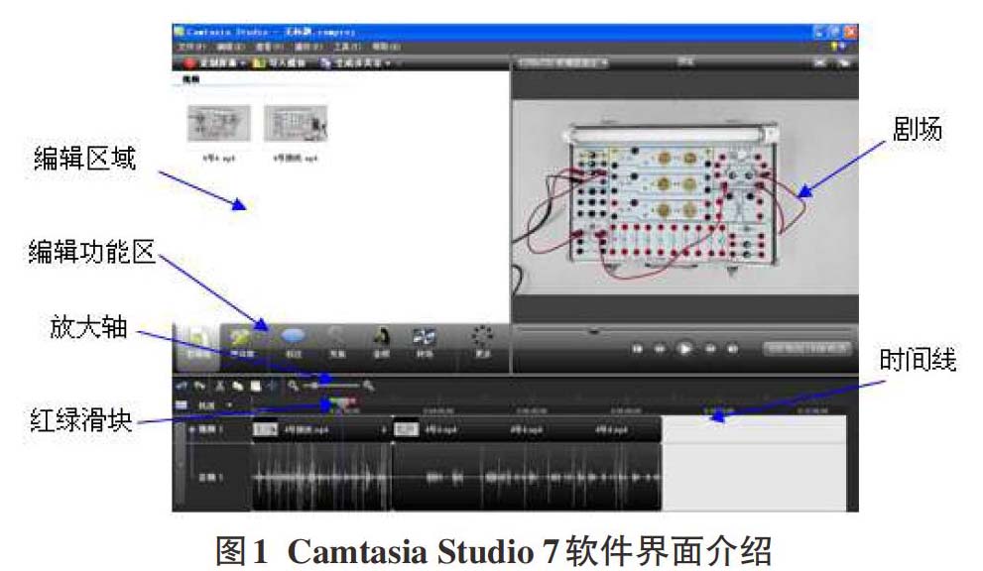The height and width of the screenshot is (571, 983).
Task: Click the Audio 1 track label
Action: click(x=211, y=478)
